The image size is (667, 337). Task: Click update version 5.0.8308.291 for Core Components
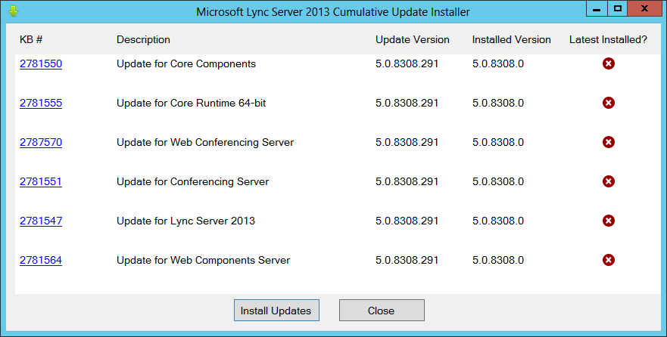coord(407,63)
